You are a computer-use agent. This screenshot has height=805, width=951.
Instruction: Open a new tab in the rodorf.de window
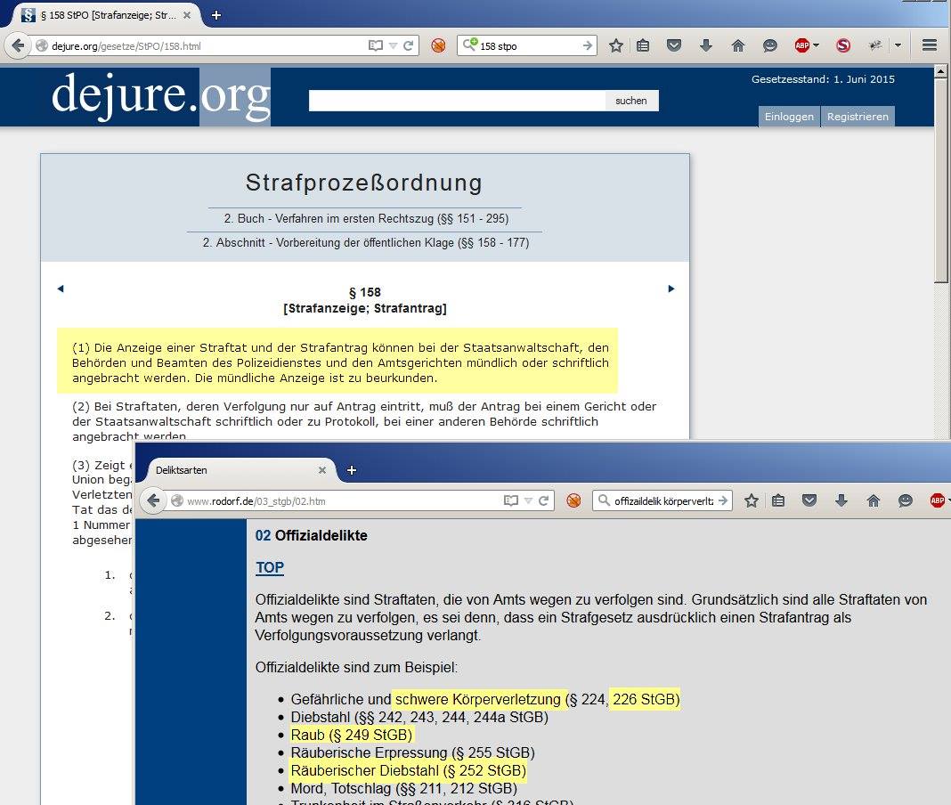coord(352,470)
